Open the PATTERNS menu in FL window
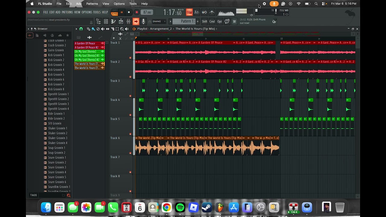The image size is (386, 217). (67, 12)
